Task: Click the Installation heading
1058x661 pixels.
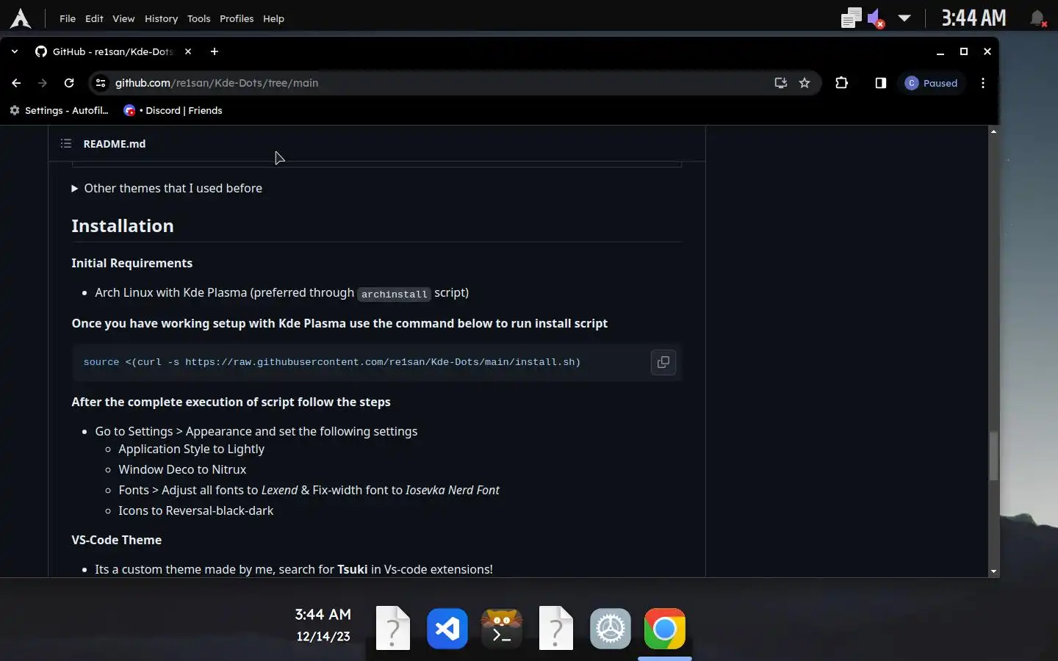Action: (123, 225)
